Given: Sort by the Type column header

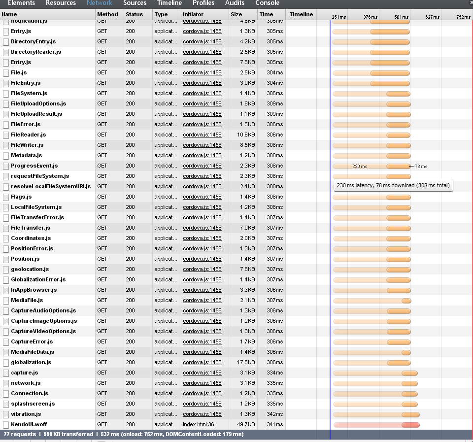Looking at the screenshot, I should point(167,14).
